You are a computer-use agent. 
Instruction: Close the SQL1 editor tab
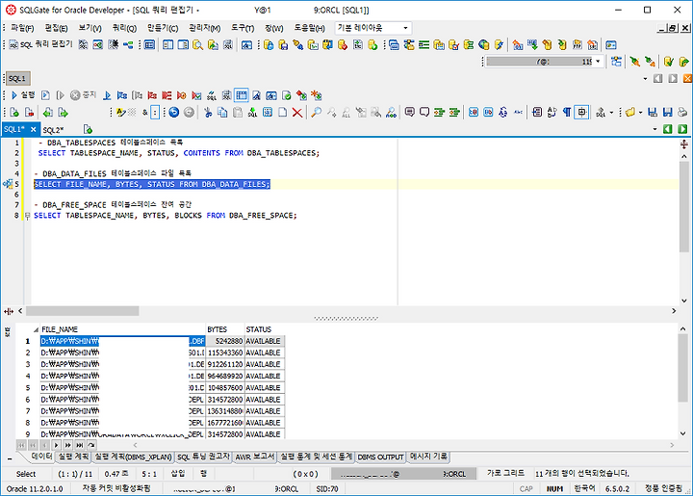coord(33,129)
